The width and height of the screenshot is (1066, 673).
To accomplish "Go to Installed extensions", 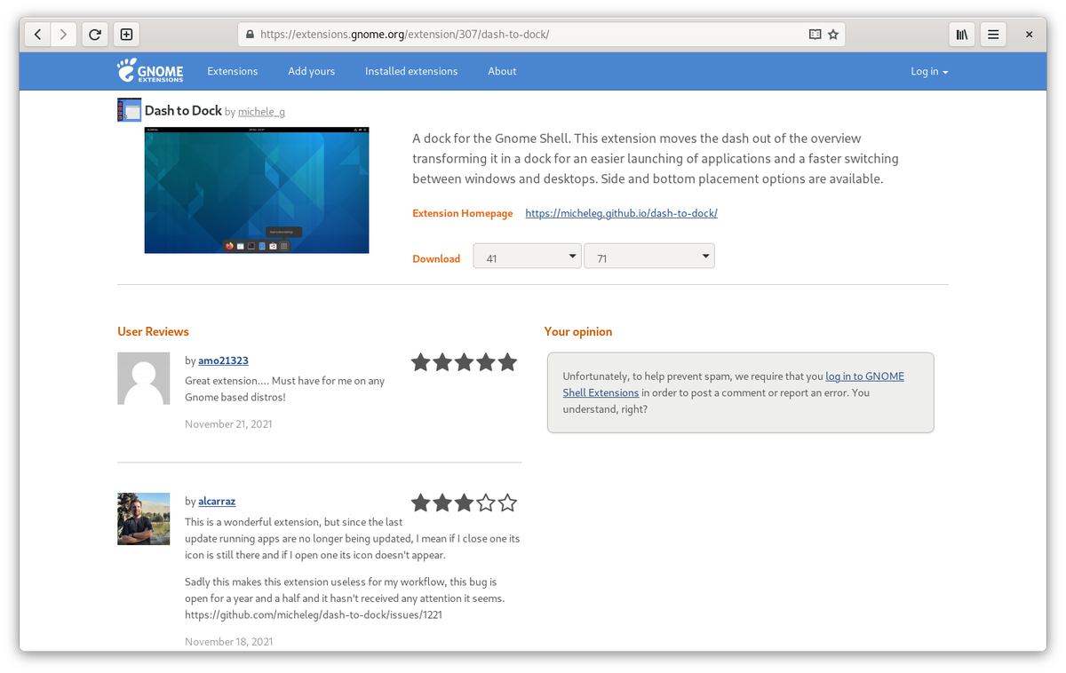I will [411, 71].
